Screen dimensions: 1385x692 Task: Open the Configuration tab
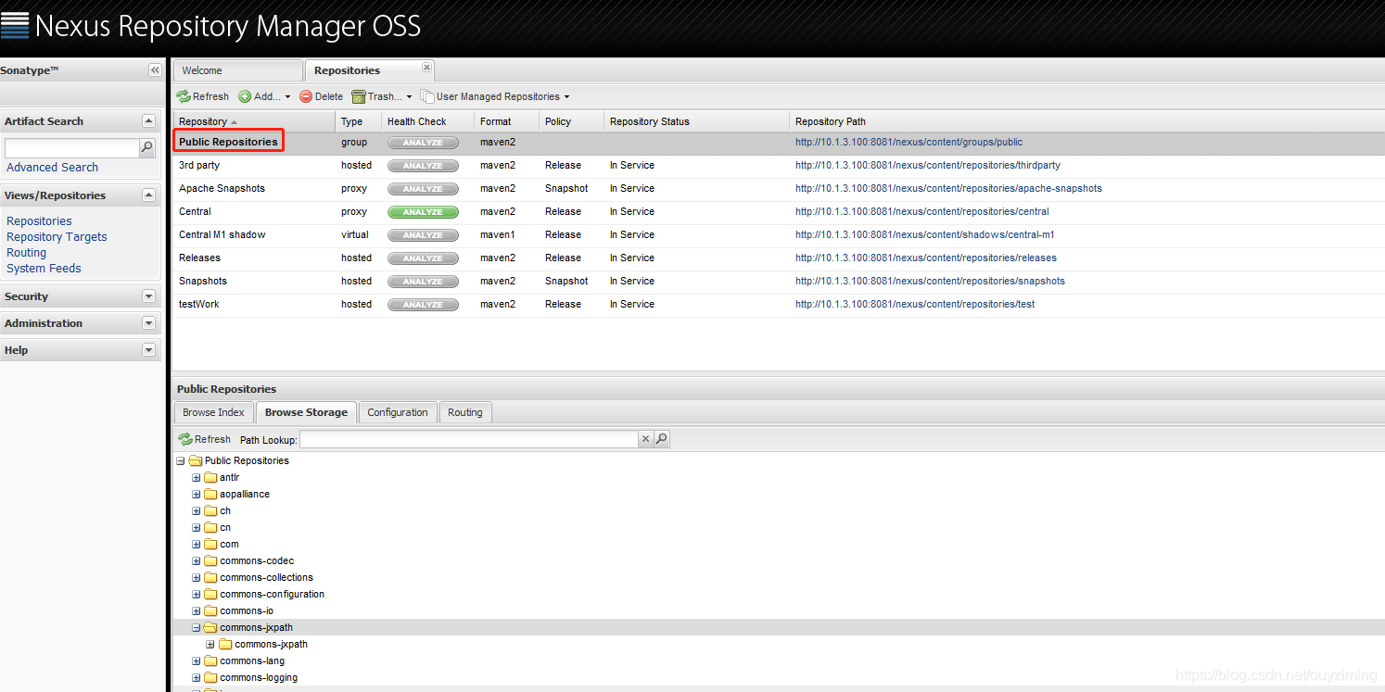coord(398,412)
